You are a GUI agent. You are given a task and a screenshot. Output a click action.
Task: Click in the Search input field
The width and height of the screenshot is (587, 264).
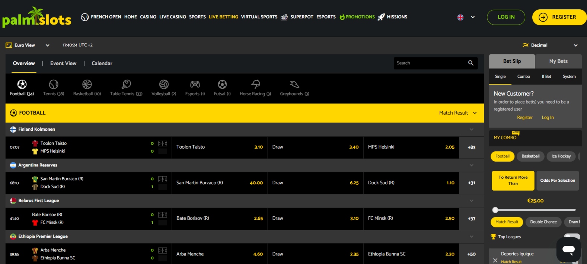click(430, 63)
